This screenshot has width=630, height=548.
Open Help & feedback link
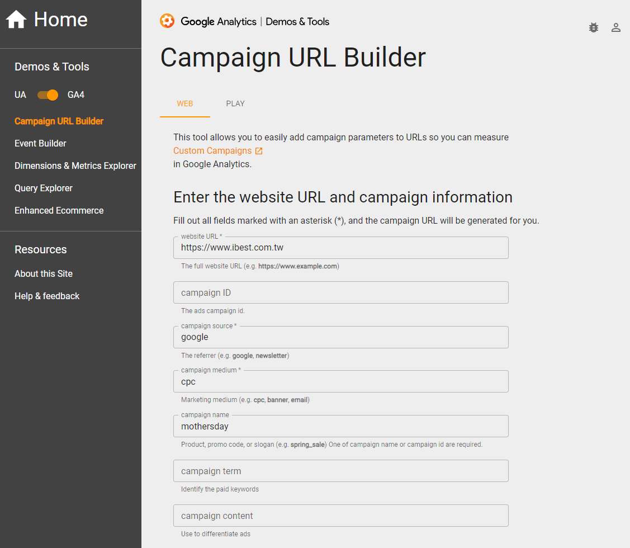click(x=47, y=296)
